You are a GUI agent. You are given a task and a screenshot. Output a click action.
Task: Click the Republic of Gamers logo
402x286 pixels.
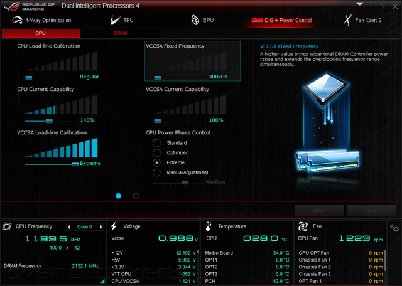30,6
